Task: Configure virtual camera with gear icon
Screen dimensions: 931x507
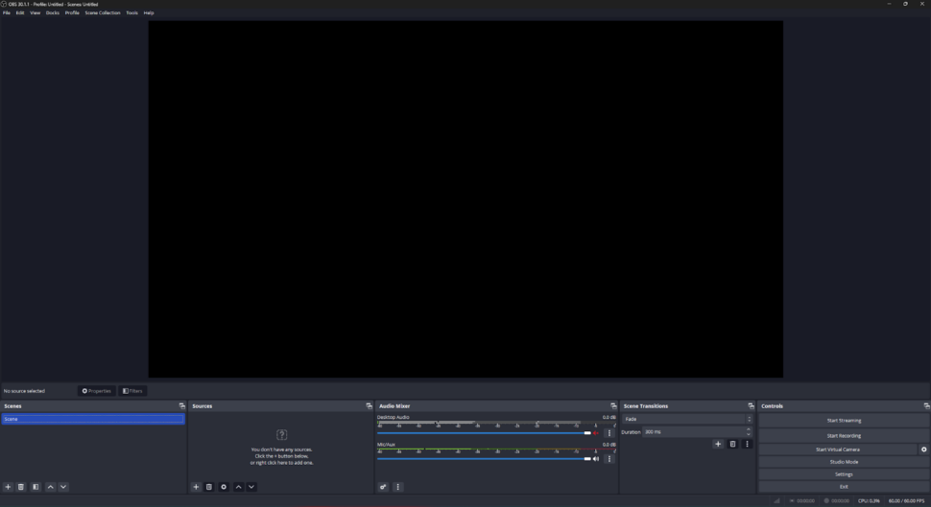Action: [924, 449]
